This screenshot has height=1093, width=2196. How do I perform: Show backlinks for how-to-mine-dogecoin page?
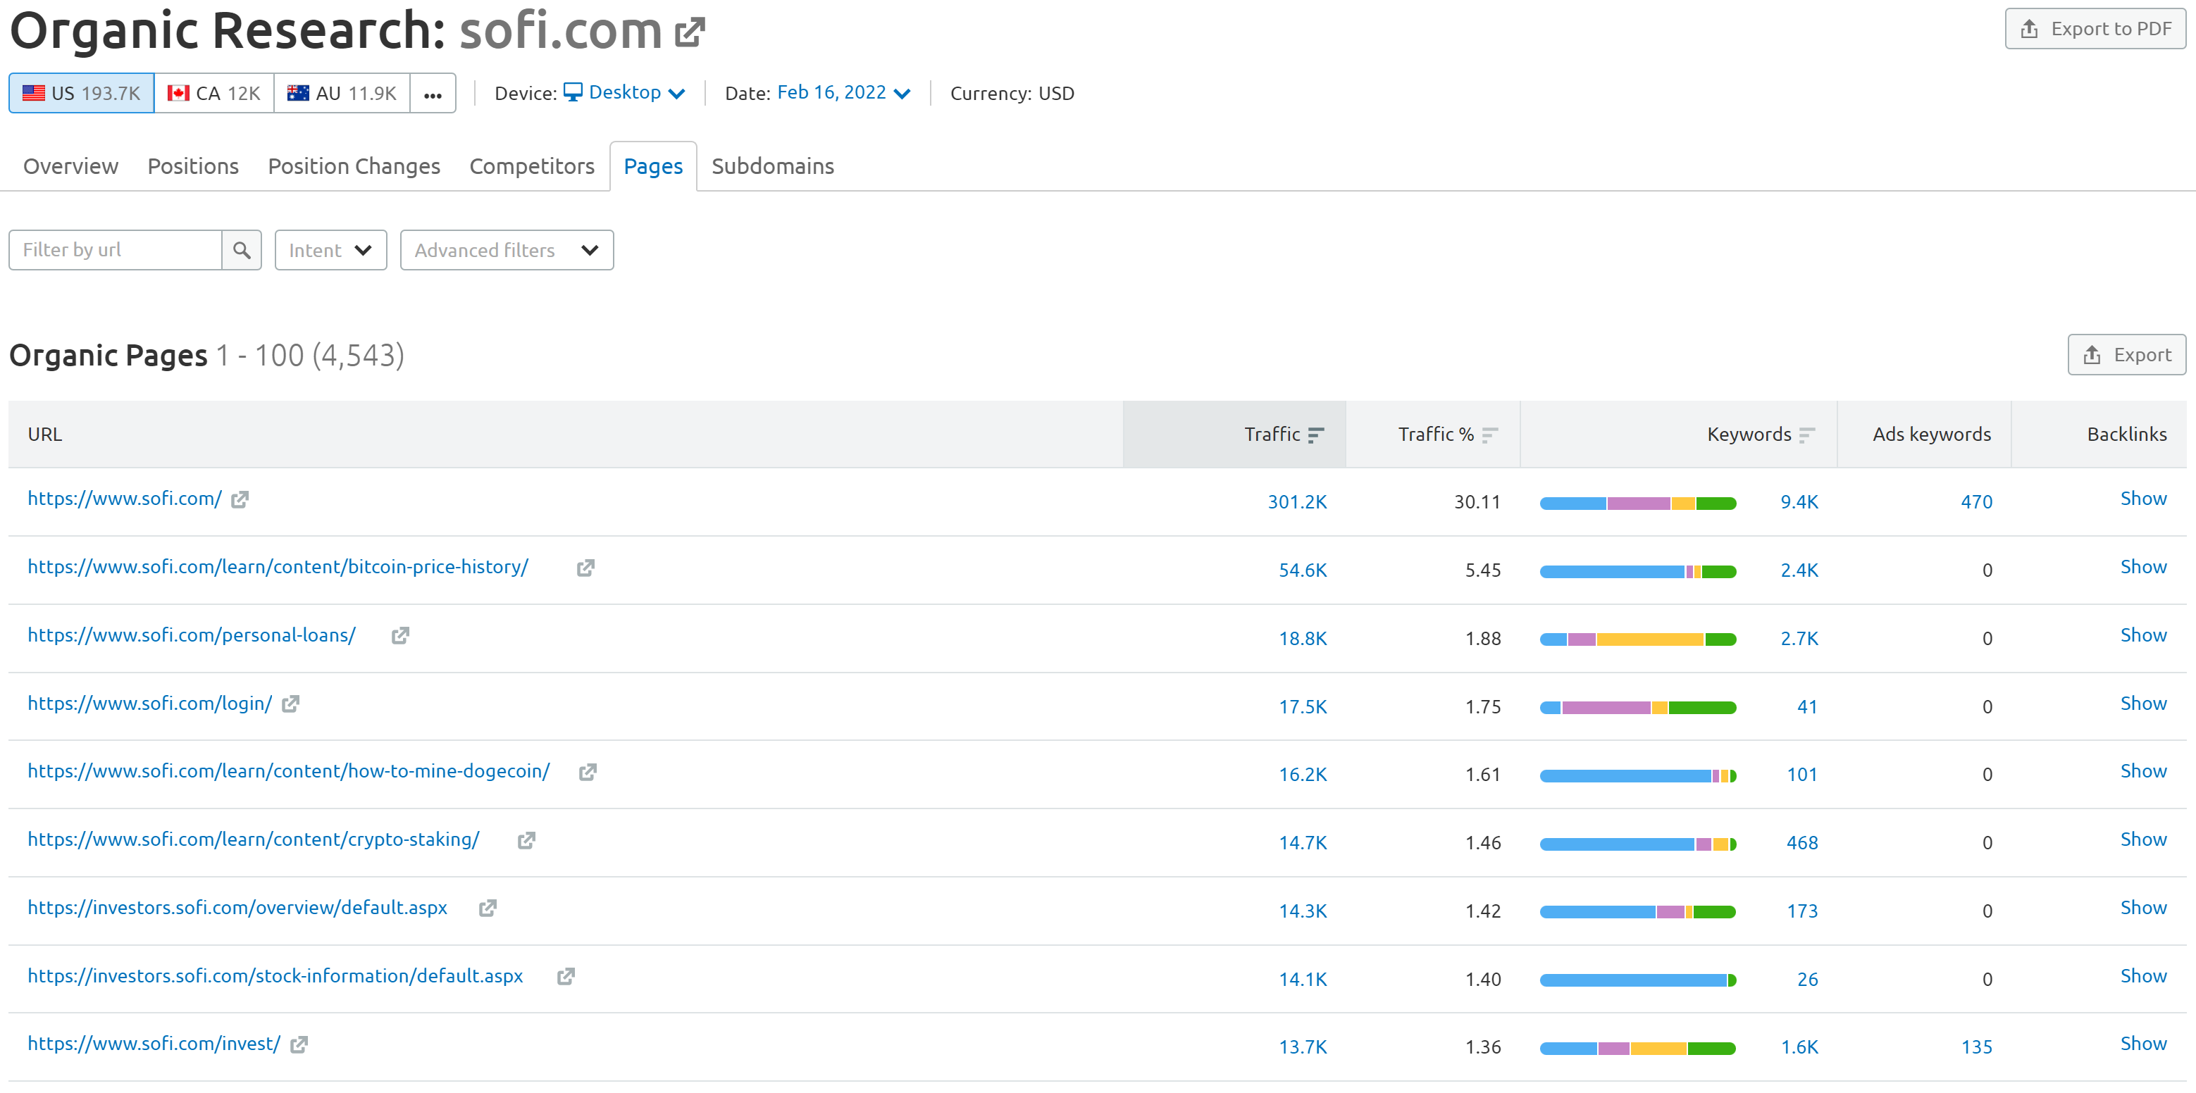coord(2143,772)
